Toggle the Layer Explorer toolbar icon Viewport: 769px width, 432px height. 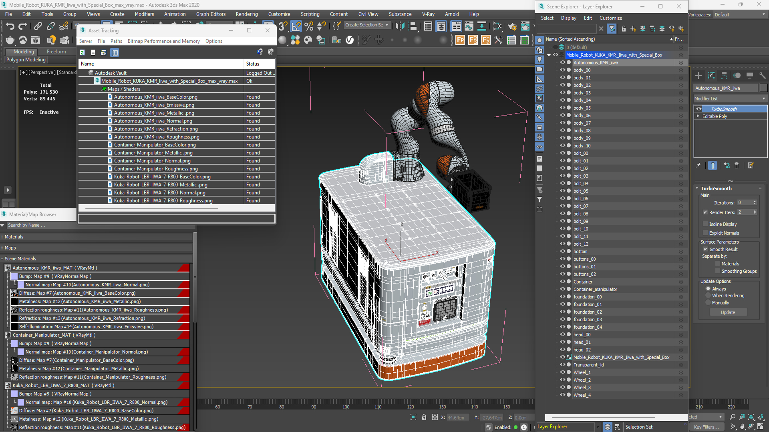click(441, 26)
